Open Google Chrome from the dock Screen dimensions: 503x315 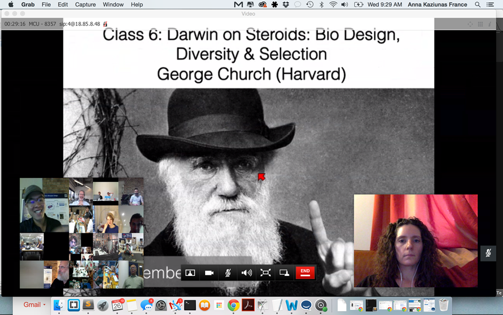234,305
